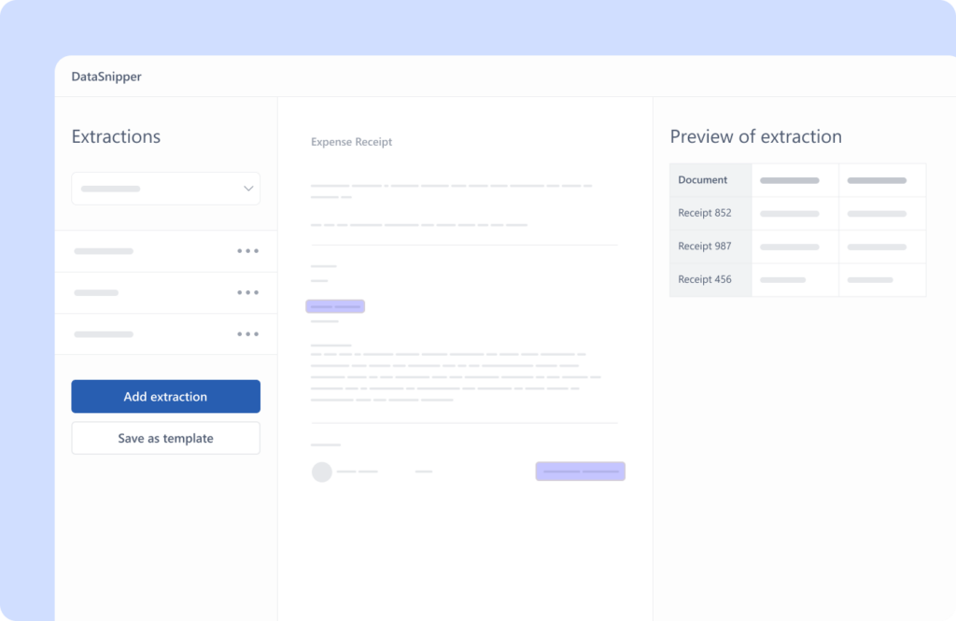This screenshot has width=956, height=621.
Task: Select the Receipt 456 row in the preview
Action: pos(705,279)
